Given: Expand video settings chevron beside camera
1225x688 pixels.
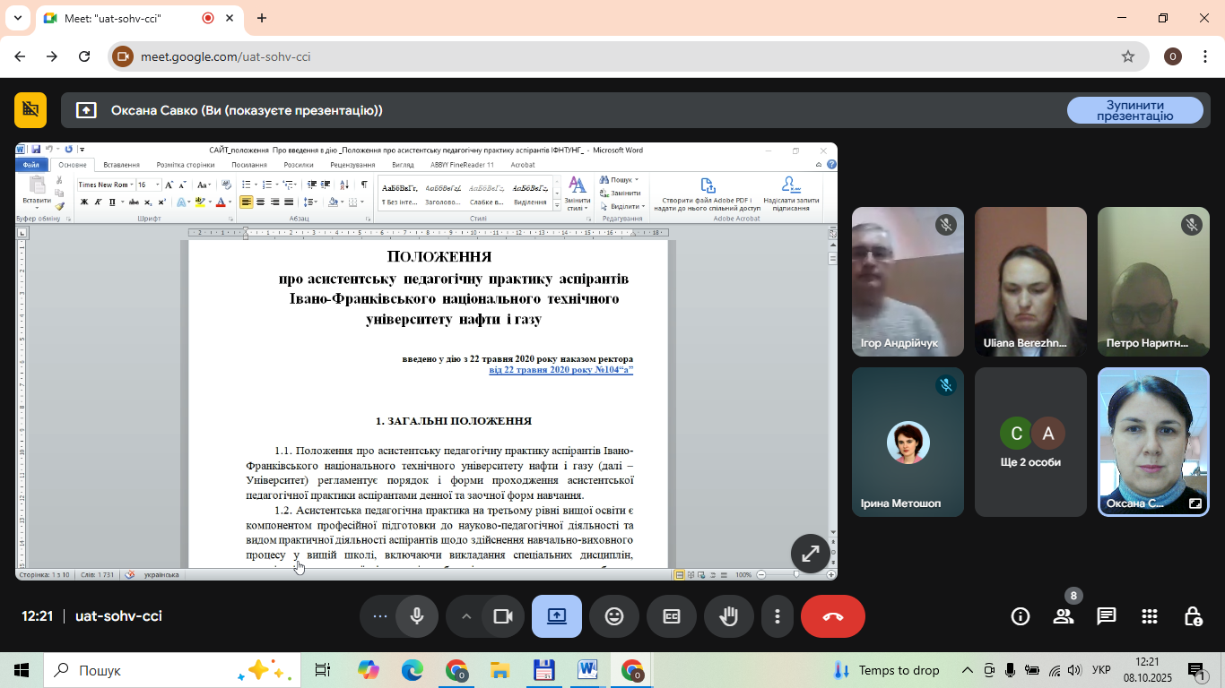Looking at the screenshot, I should (466, 616).
